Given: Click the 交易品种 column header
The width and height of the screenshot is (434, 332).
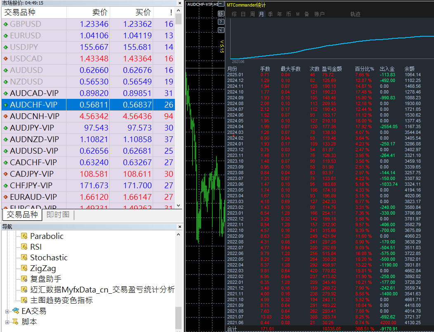Looking at the screenshot, I should [34, 12].
